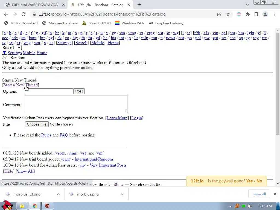
Task: Close the downloads bar
Action: pos(275,194)
